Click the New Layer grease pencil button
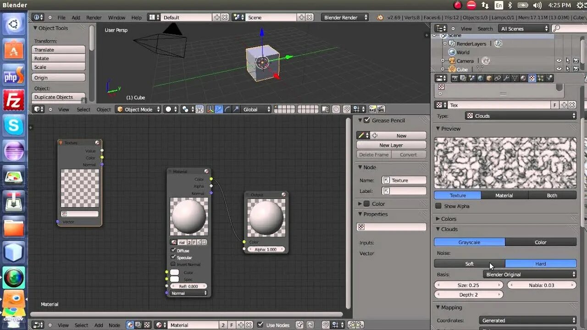 point(391,145)
